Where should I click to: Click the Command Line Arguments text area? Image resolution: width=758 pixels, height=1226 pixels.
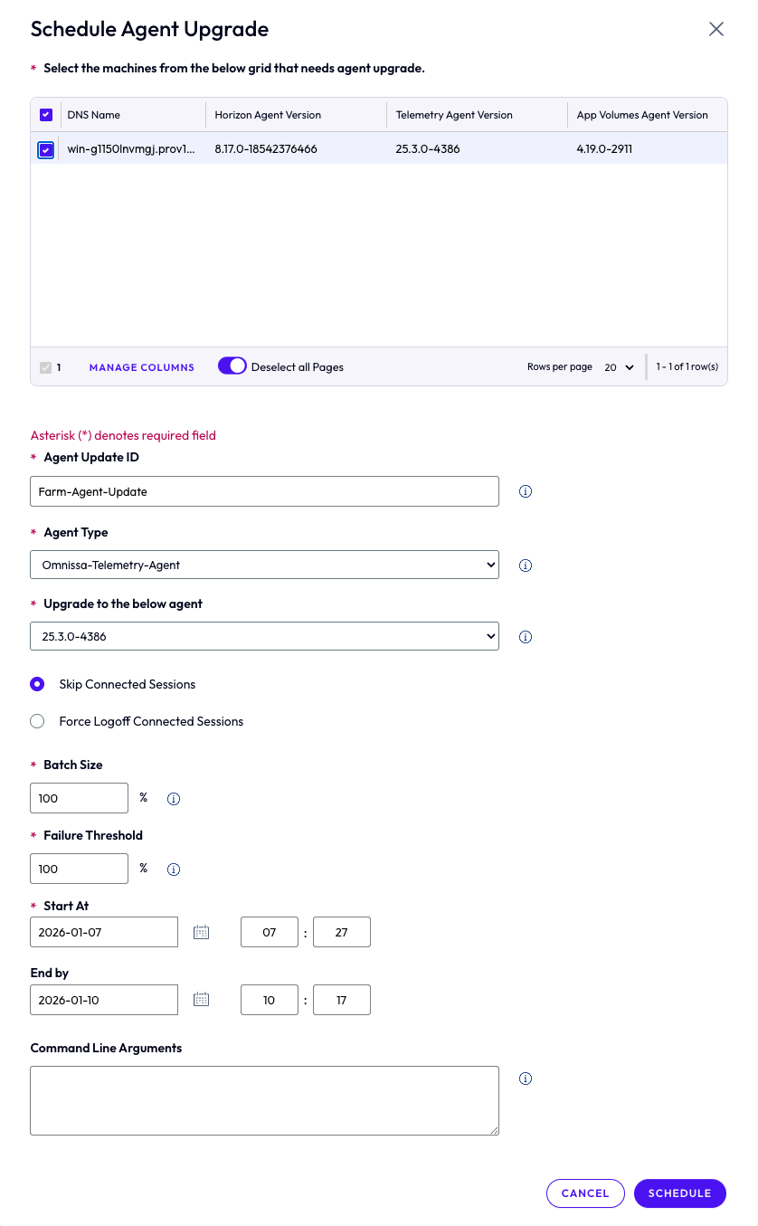(x=264, y=1100)
